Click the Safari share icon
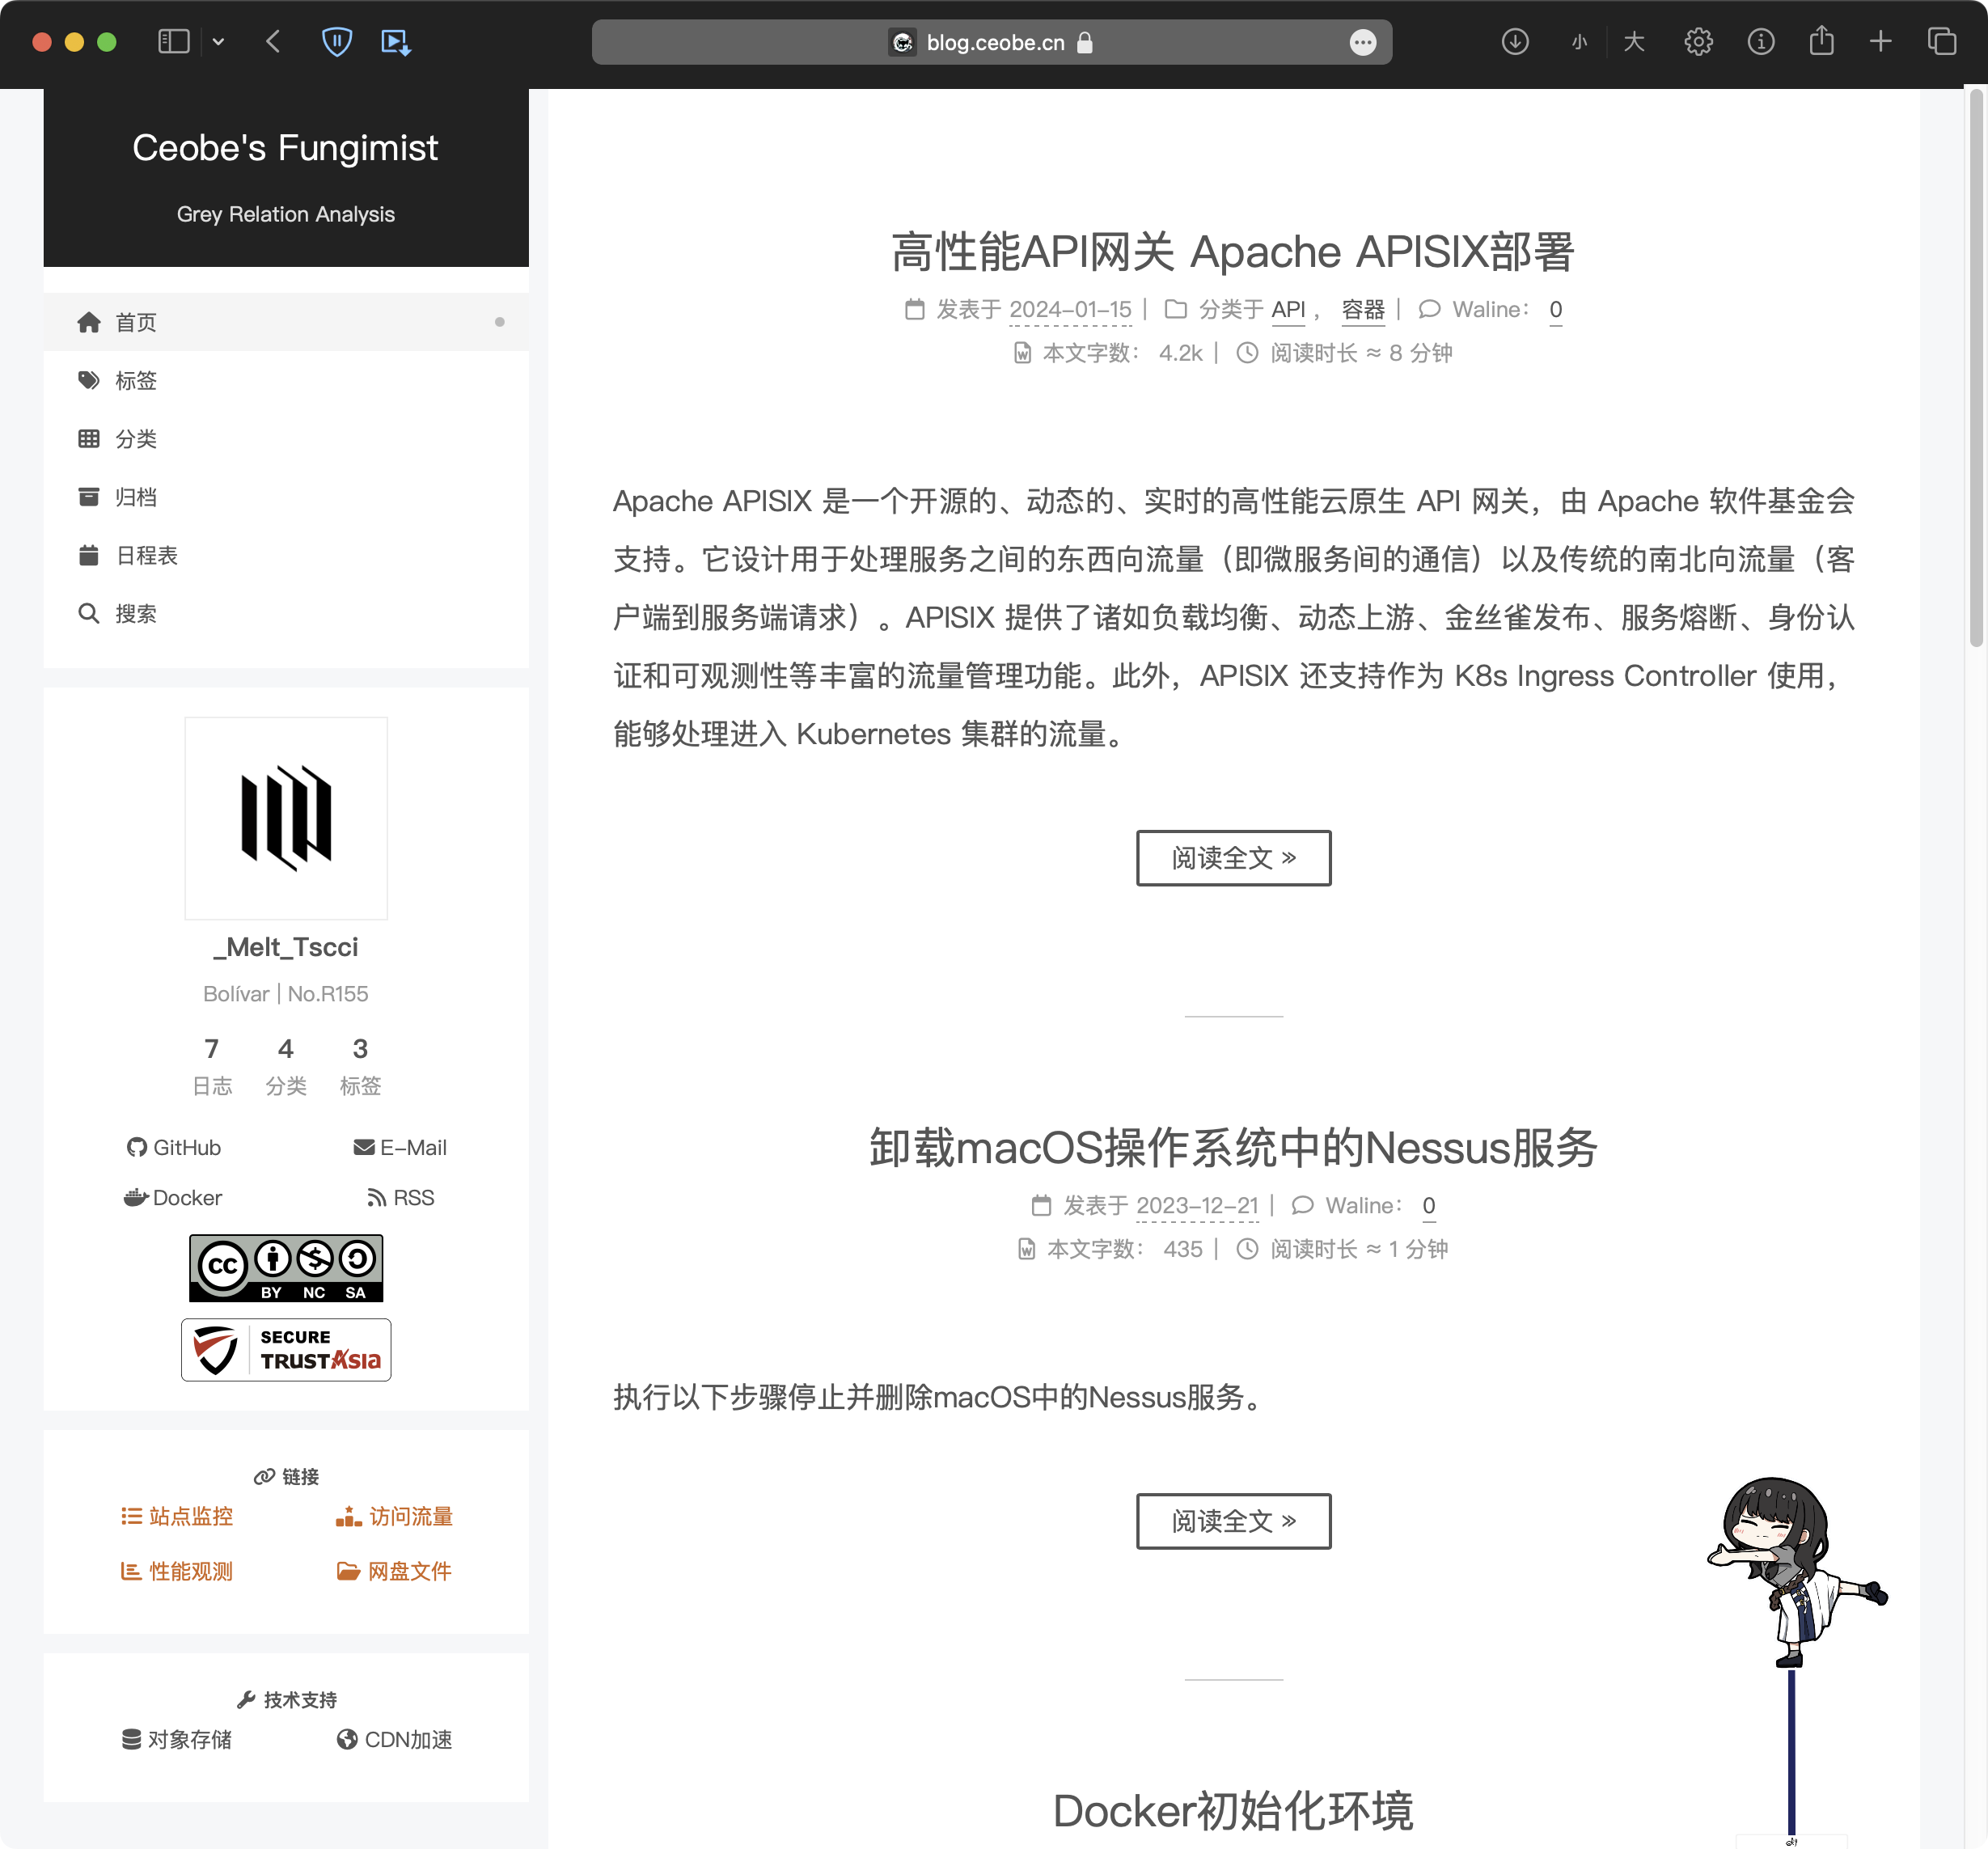Image resolution: width=1988 pixels, height=1849 pixels. click(x=1821, y=42)
